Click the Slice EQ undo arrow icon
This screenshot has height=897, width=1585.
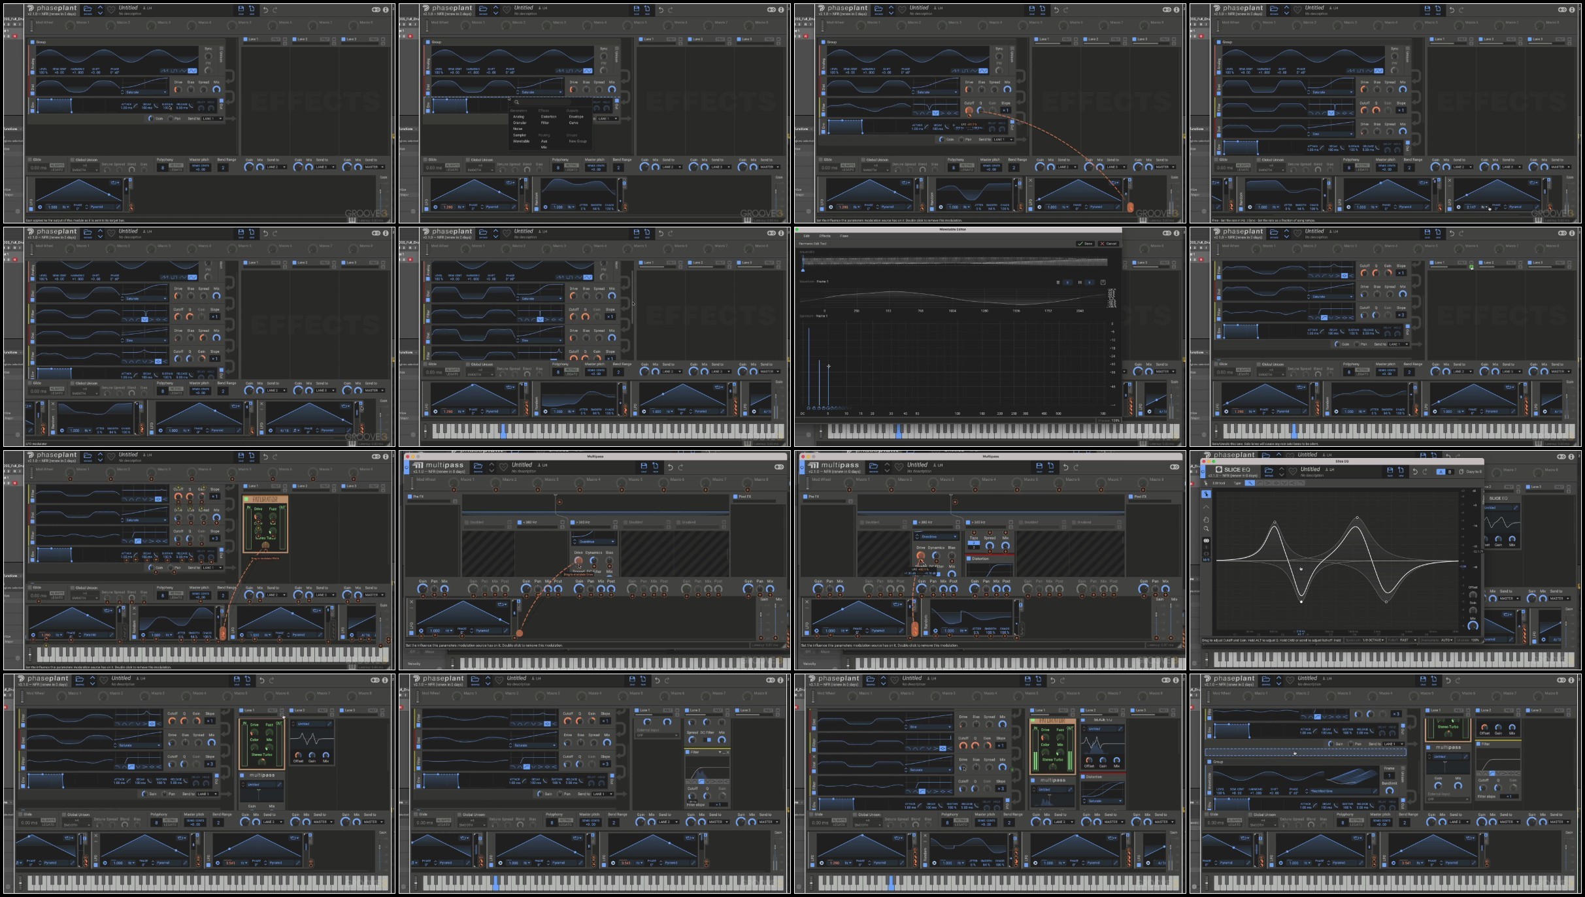coord(1415,472)
